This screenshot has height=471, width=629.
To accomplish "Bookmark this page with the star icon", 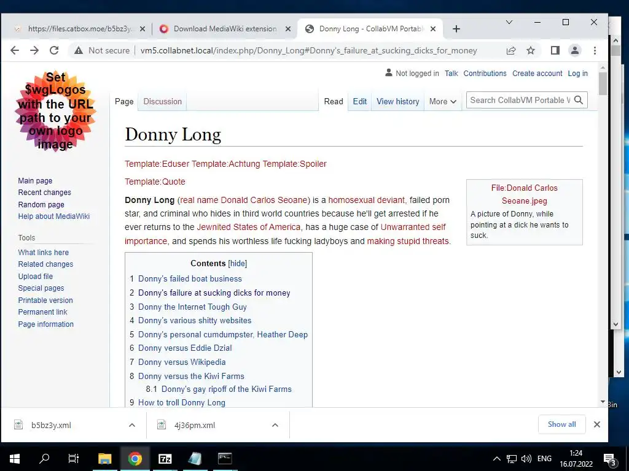I will click(x=531, y=50).
